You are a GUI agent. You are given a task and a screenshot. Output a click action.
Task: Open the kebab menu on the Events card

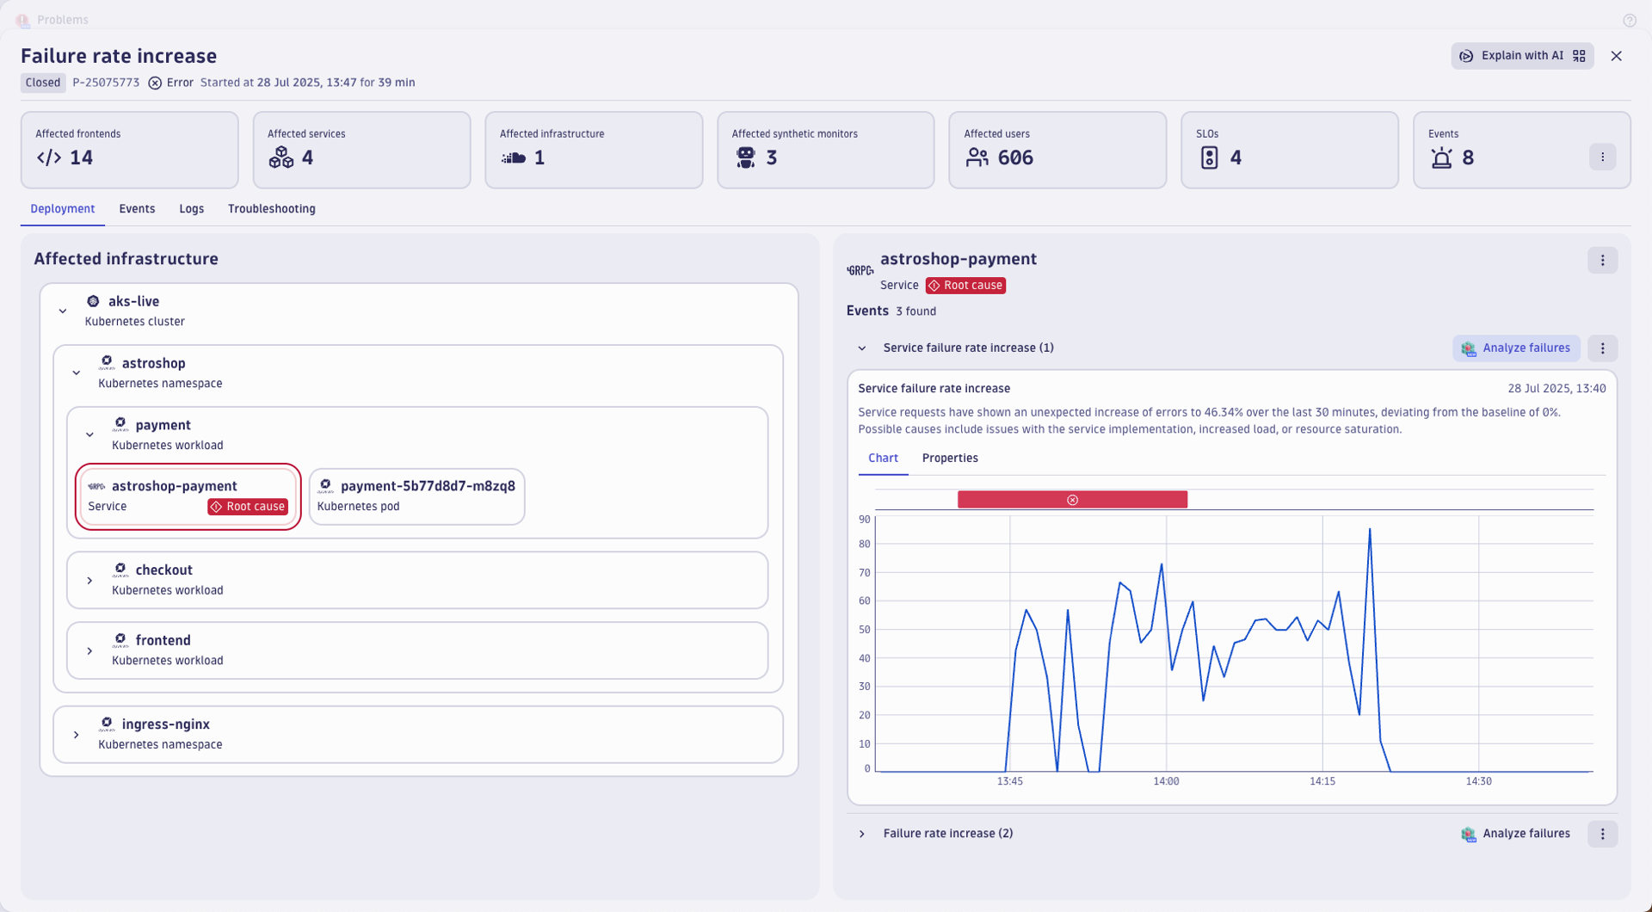[1602, 156]
